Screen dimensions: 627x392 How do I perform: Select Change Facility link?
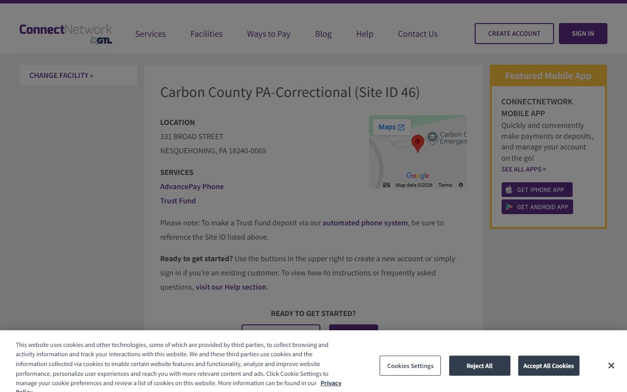click(x=61, y=75)
